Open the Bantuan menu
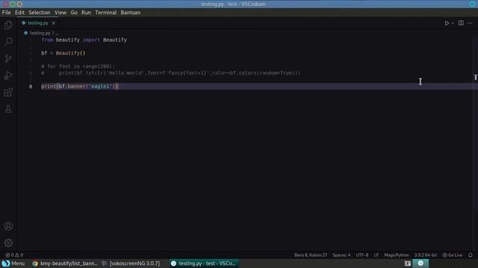The width and height of the screenshot is (478, 268). click(131, 13)
